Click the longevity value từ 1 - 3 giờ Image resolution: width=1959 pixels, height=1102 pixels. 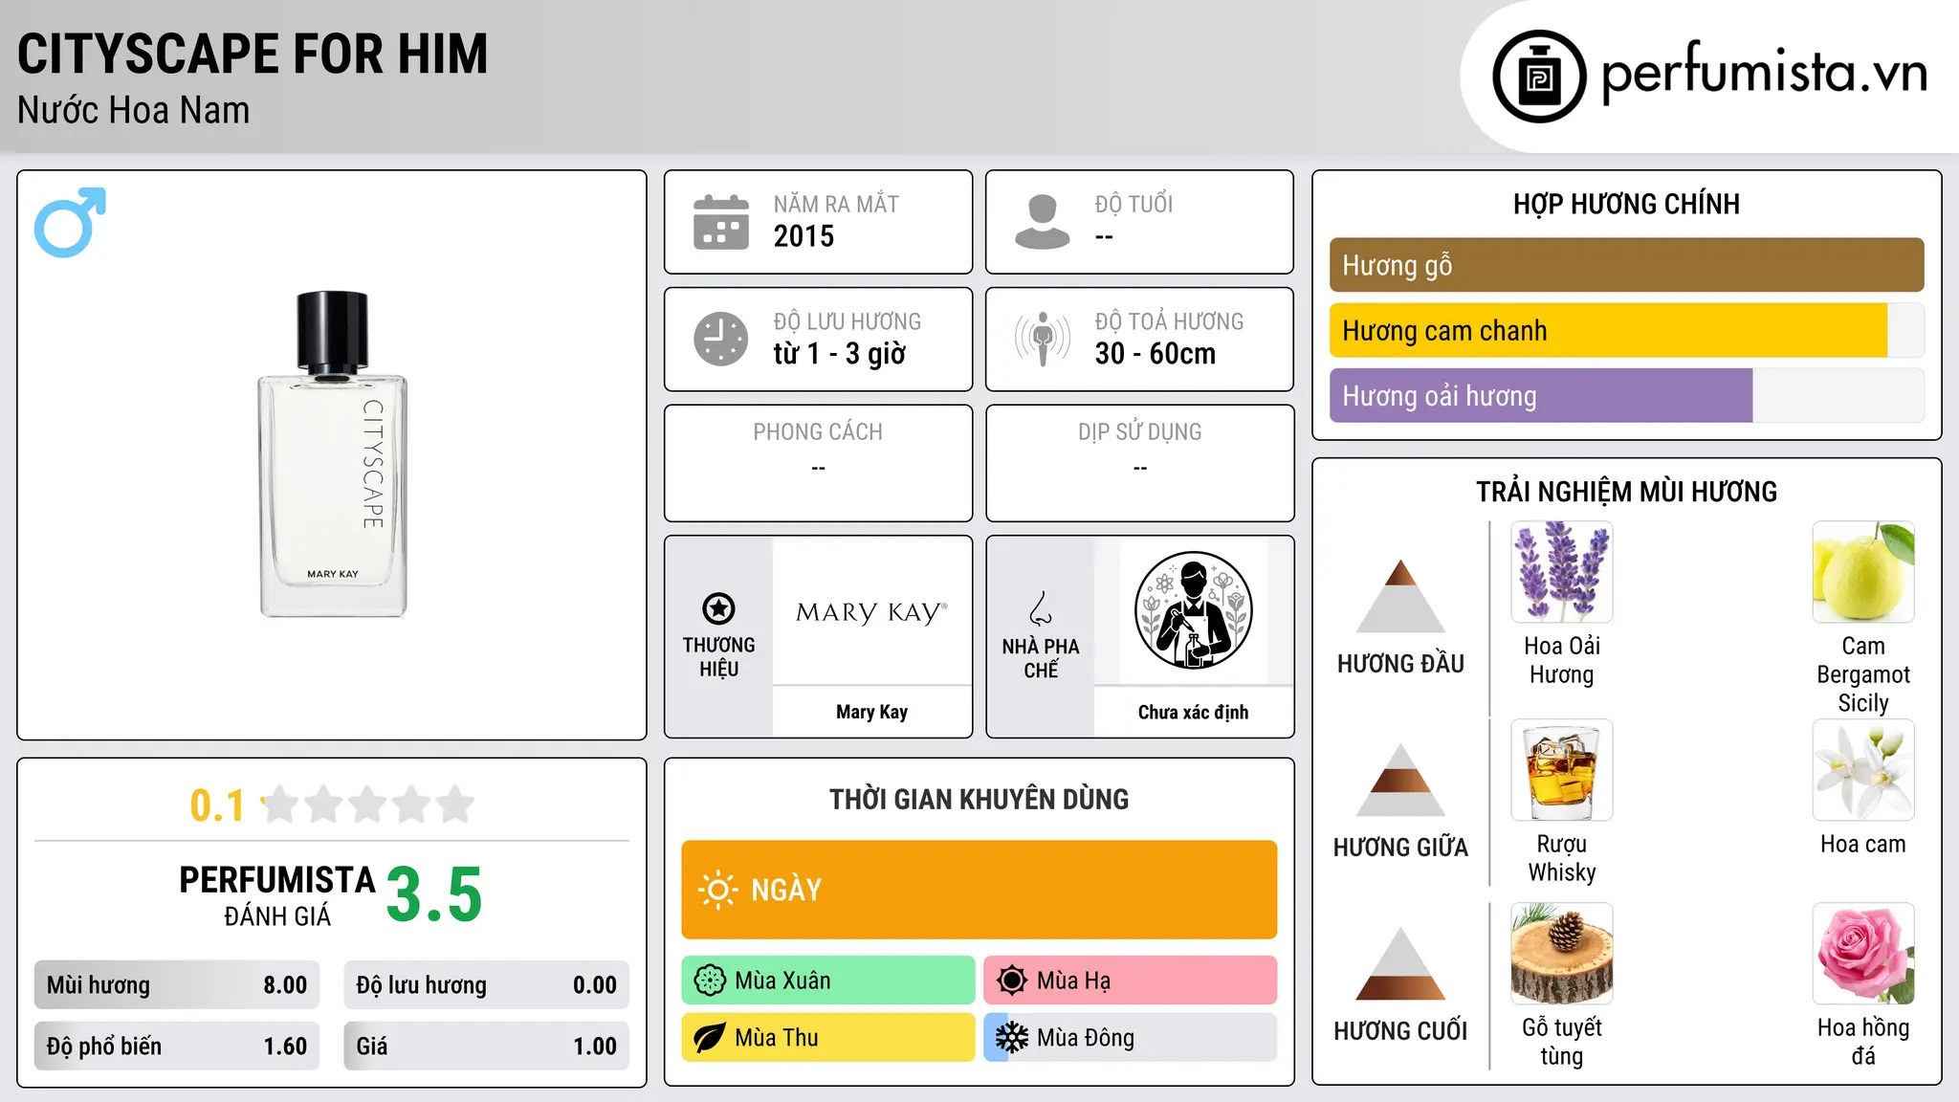click(839, 354)
